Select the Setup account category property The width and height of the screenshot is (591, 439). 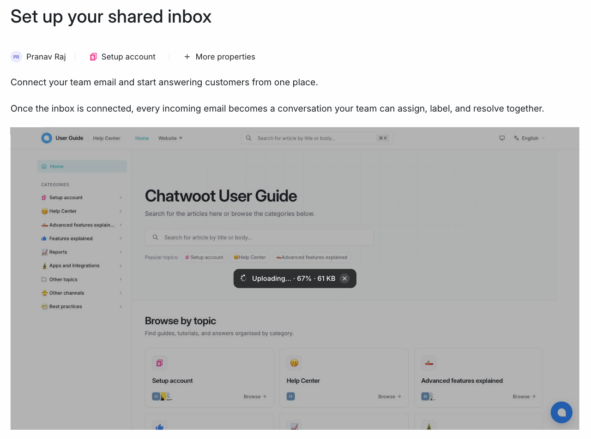123,57
